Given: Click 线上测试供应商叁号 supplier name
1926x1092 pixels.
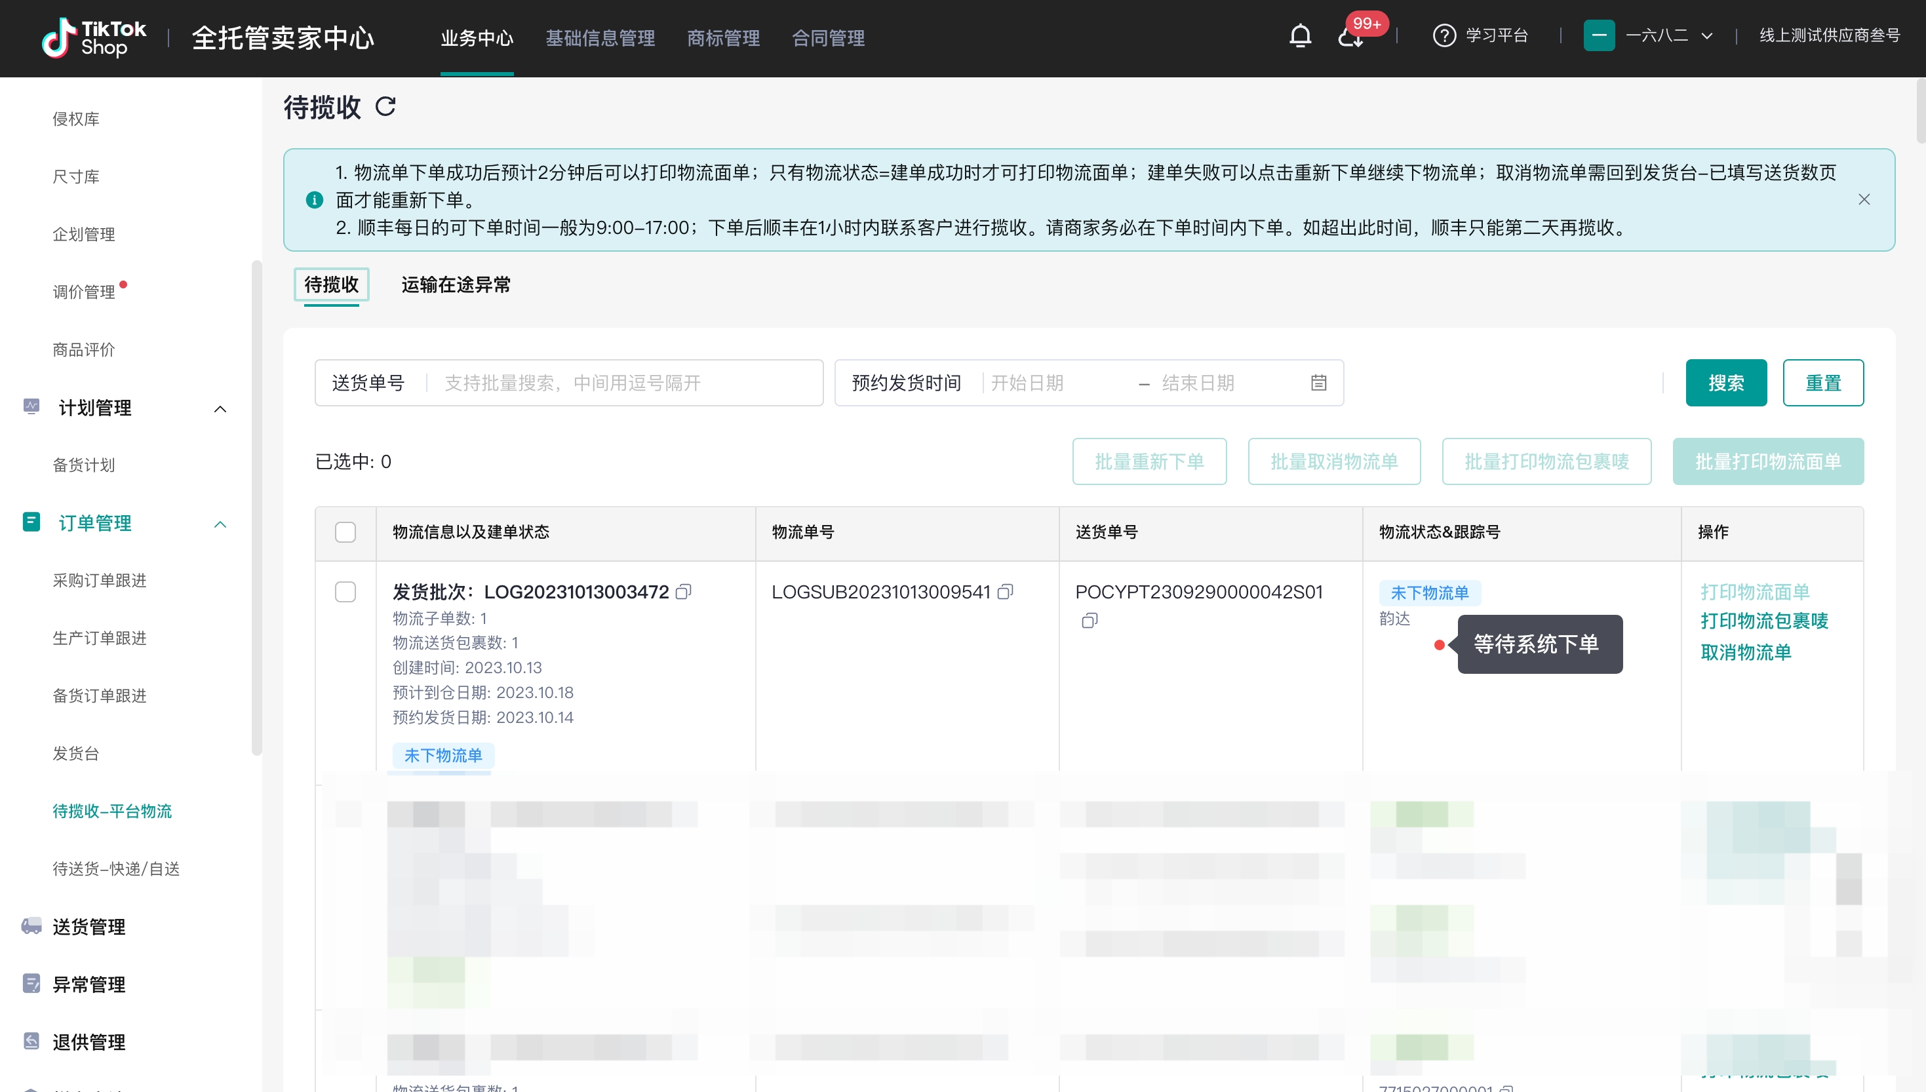Looking at the screenshot, I should tap(1830, 35).
